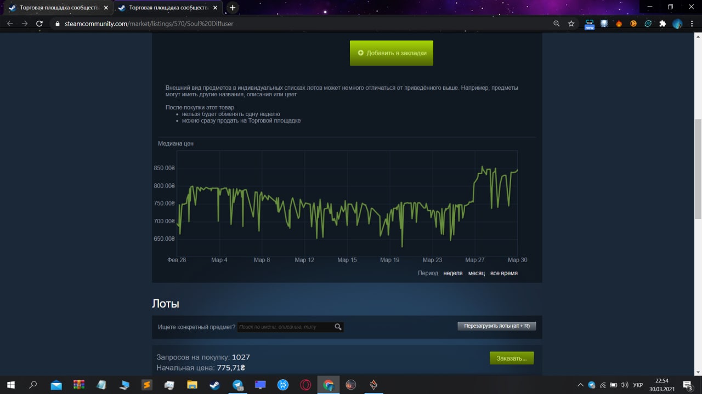Click the page vertical scrollbar thumb

[698, 169]
